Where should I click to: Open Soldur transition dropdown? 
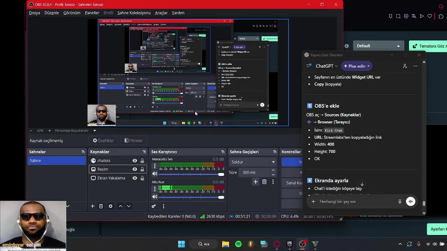coord(253,162)
